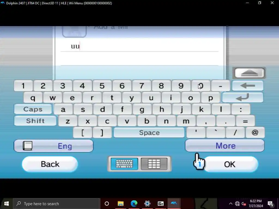
Task: Tap the letter l key
Action: click(221, 109)
